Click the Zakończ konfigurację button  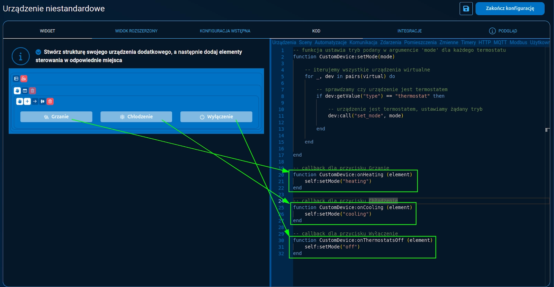[510, 9]
